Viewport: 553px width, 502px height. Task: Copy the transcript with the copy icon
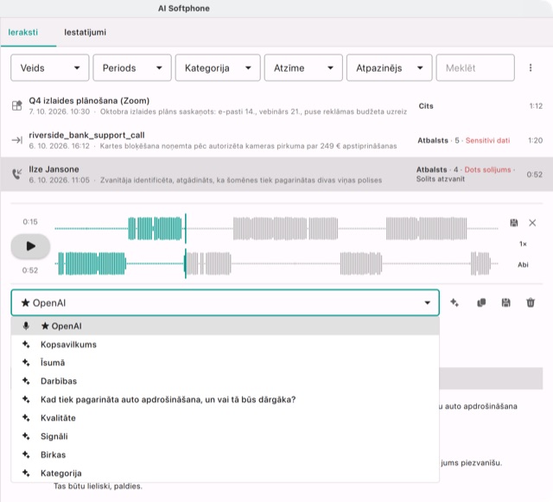click(x=481, y=302)
